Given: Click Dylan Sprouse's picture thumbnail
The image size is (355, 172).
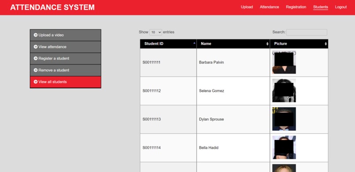Looking at the screenshot, I should pyautogui.click(x=284, y=119).
